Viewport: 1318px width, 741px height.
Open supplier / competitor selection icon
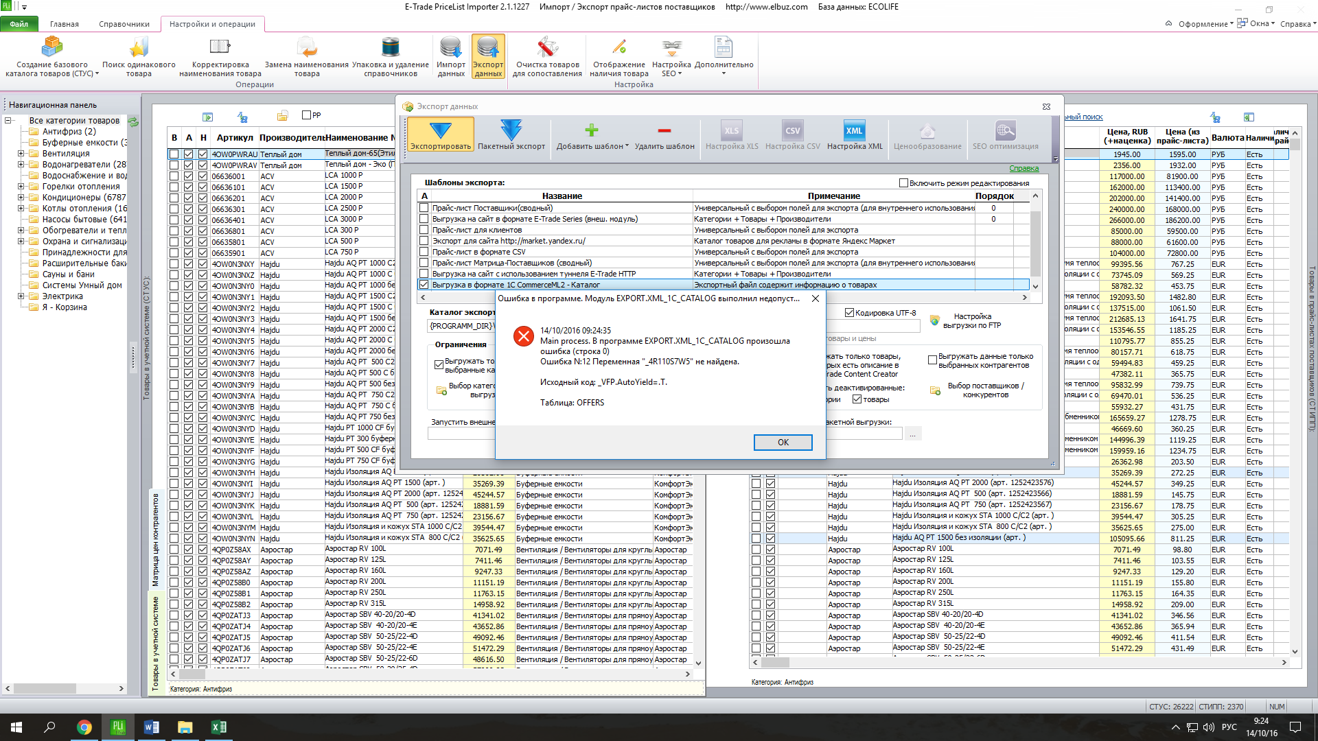point(935,390)
